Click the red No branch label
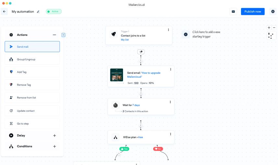Screen dimensions: 278x165 (x=158, y=149)
